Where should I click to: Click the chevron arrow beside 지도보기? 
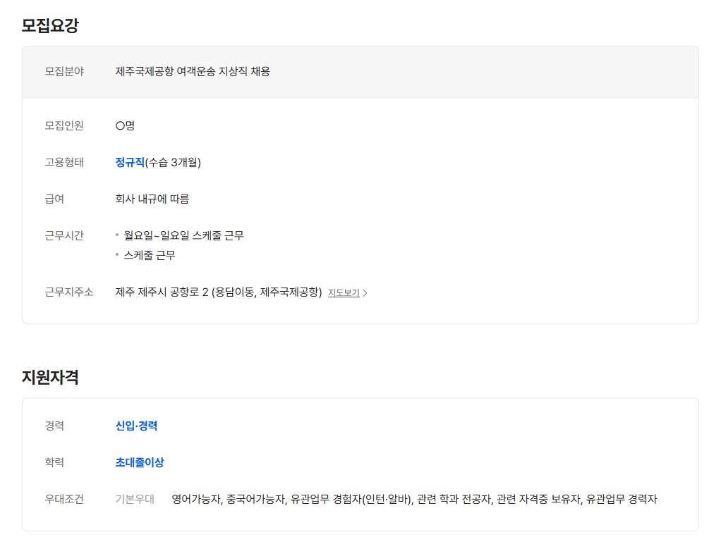tap(365, 293)
